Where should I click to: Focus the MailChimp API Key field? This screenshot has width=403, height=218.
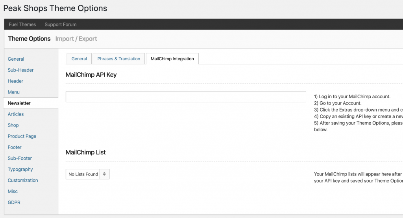pos(186,97)
